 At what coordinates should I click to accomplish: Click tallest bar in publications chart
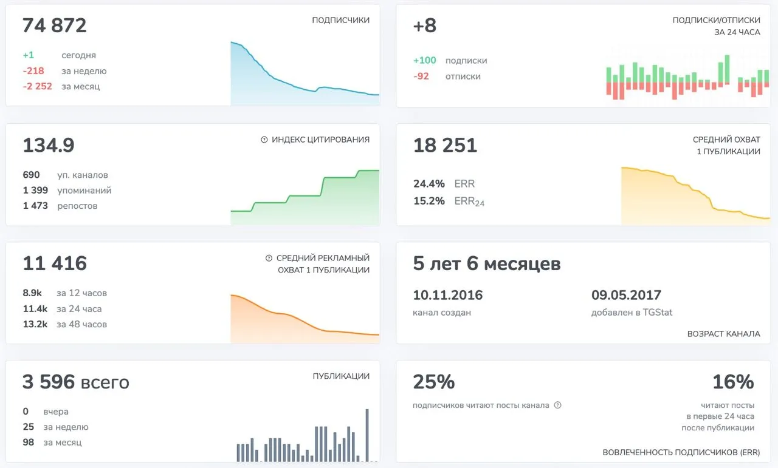(x=367, y=435)
